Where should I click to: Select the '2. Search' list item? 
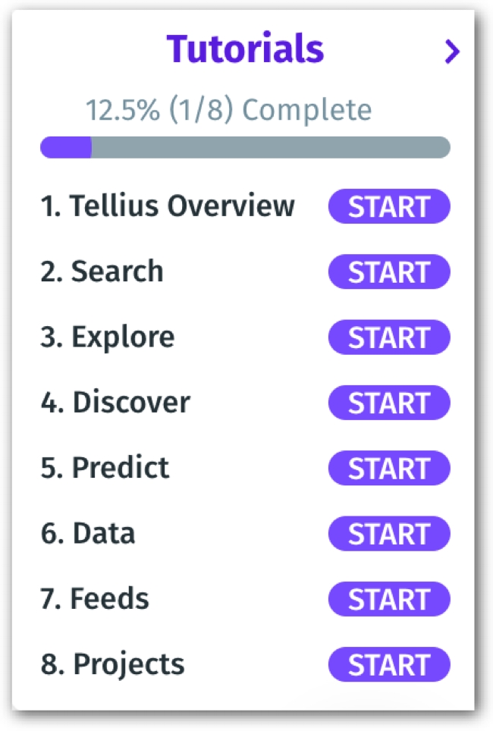point(102,271)
